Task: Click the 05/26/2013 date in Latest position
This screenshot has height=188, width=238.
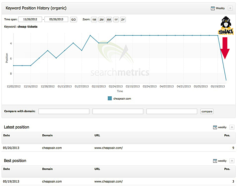Action: click(11, 148)
